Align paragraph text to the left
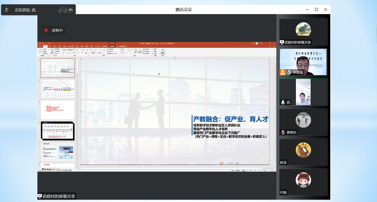Viewport: 377px width, 202px height. 91,53
